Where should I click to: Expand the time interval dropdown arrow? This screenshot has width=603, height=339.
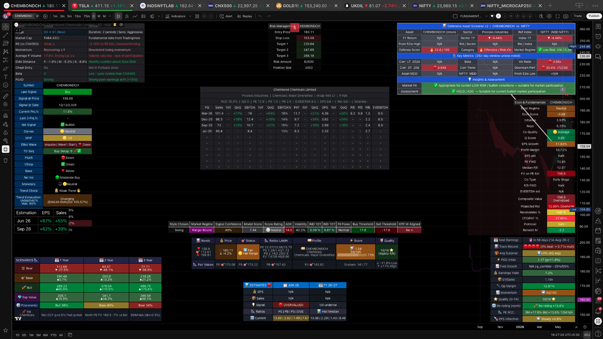(x=110, y=16)
